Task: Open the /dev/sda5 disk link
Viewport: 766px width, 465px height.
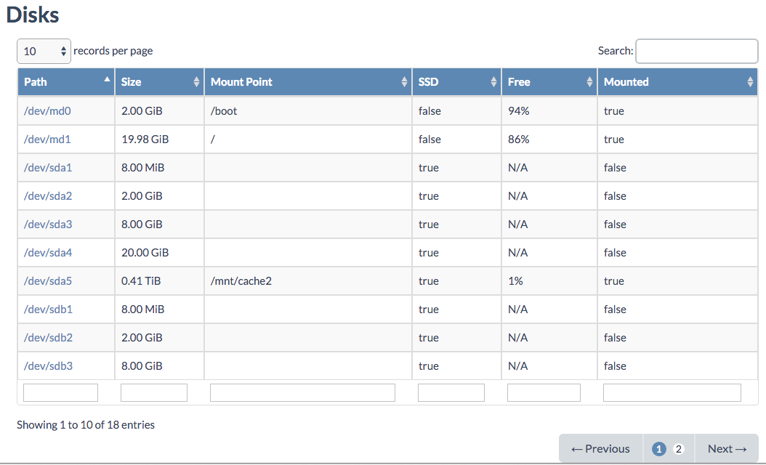Action: point(48,280)
